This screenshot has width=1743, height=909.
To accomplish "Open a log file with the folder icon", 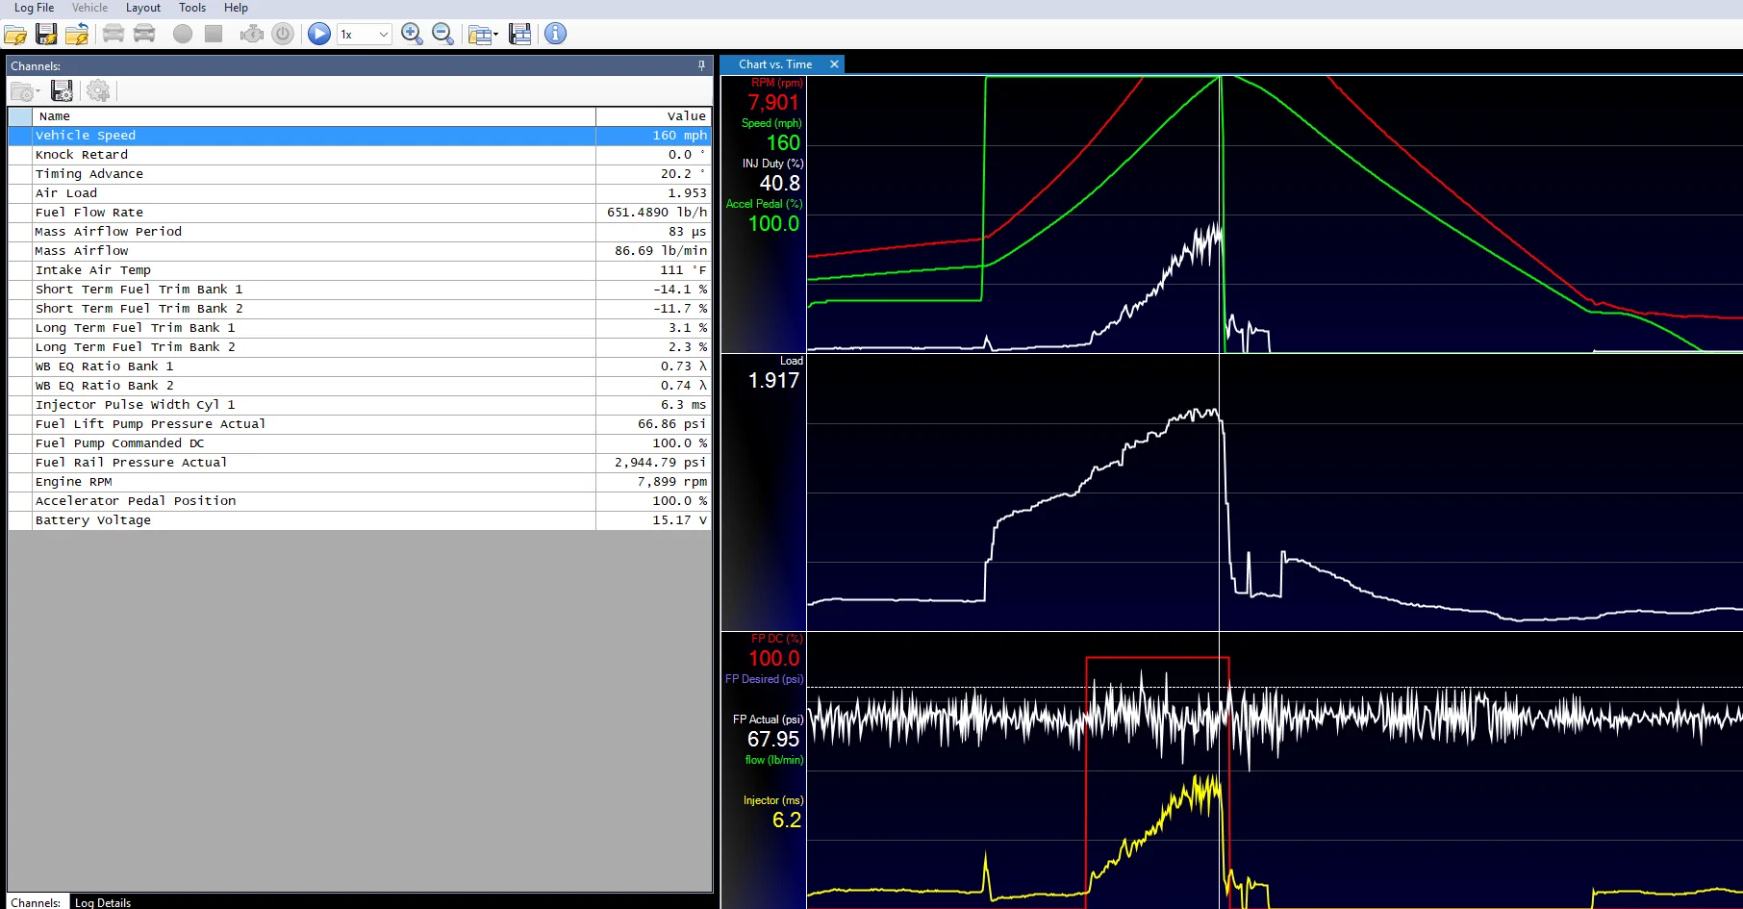I will [x=15, y=35].
